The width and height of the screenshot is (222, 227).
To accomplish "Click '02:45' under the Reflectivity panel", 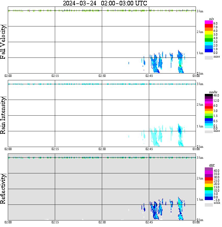I will pos(149,222).
